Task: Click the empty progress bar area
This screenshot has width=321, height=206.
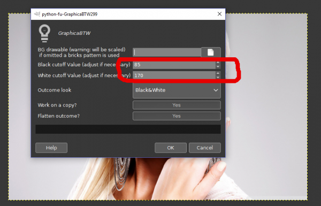Action: pyautogui.click(x=128, y=129)
